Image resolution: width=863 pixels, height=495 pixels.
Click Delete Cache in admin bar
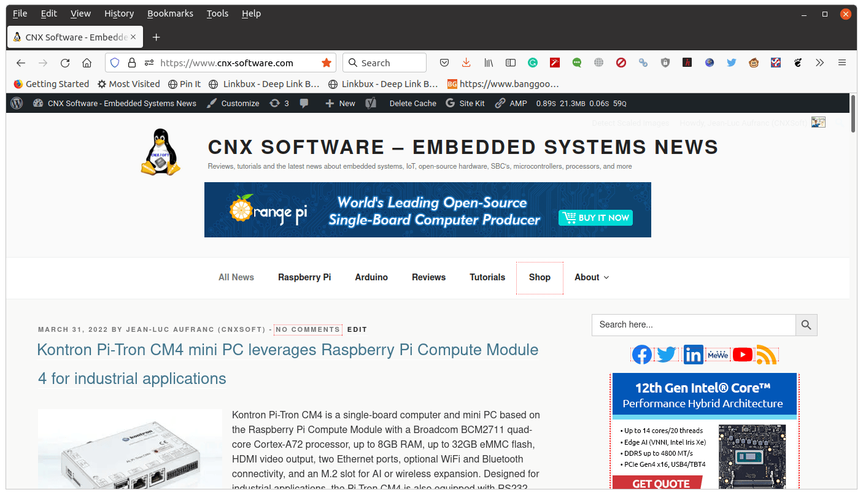[413, 103]
